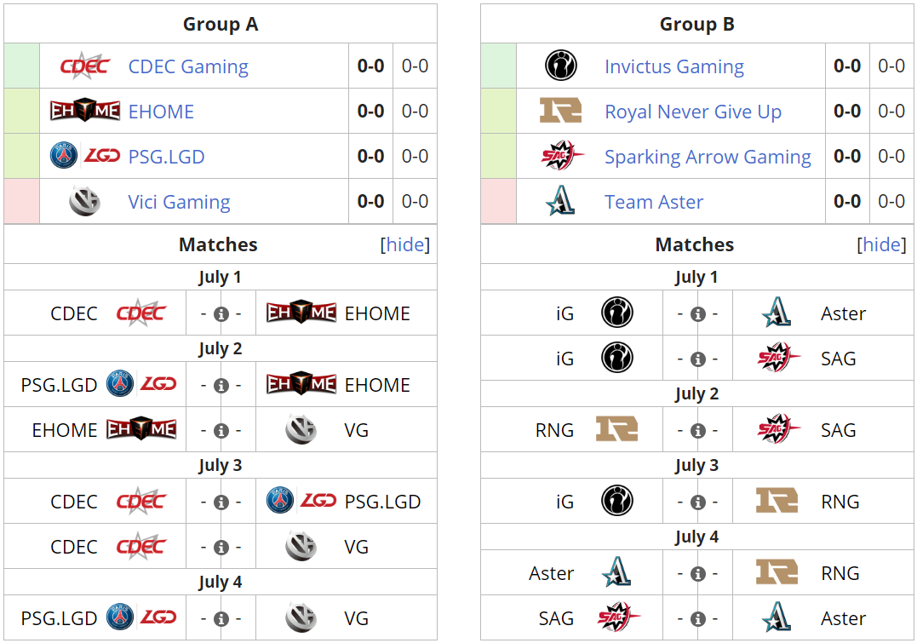The image size is (917, 643).
Task: Hide the Group A matches list
Action: coord(404,244)
